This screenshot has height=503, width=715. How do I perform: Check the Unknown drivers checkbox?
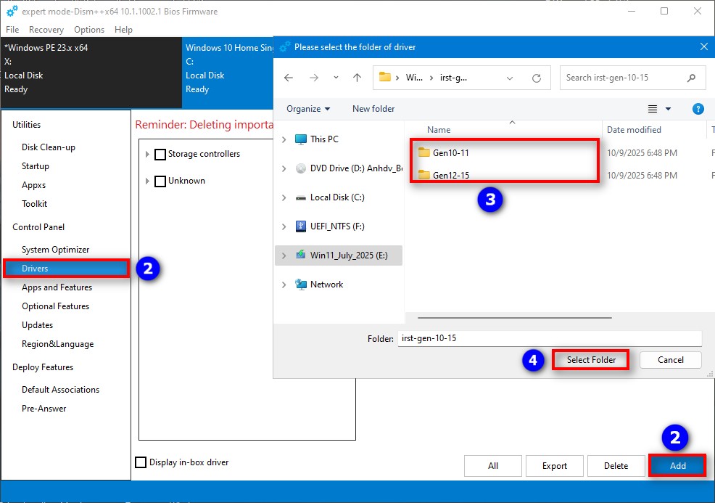[160, 181]
